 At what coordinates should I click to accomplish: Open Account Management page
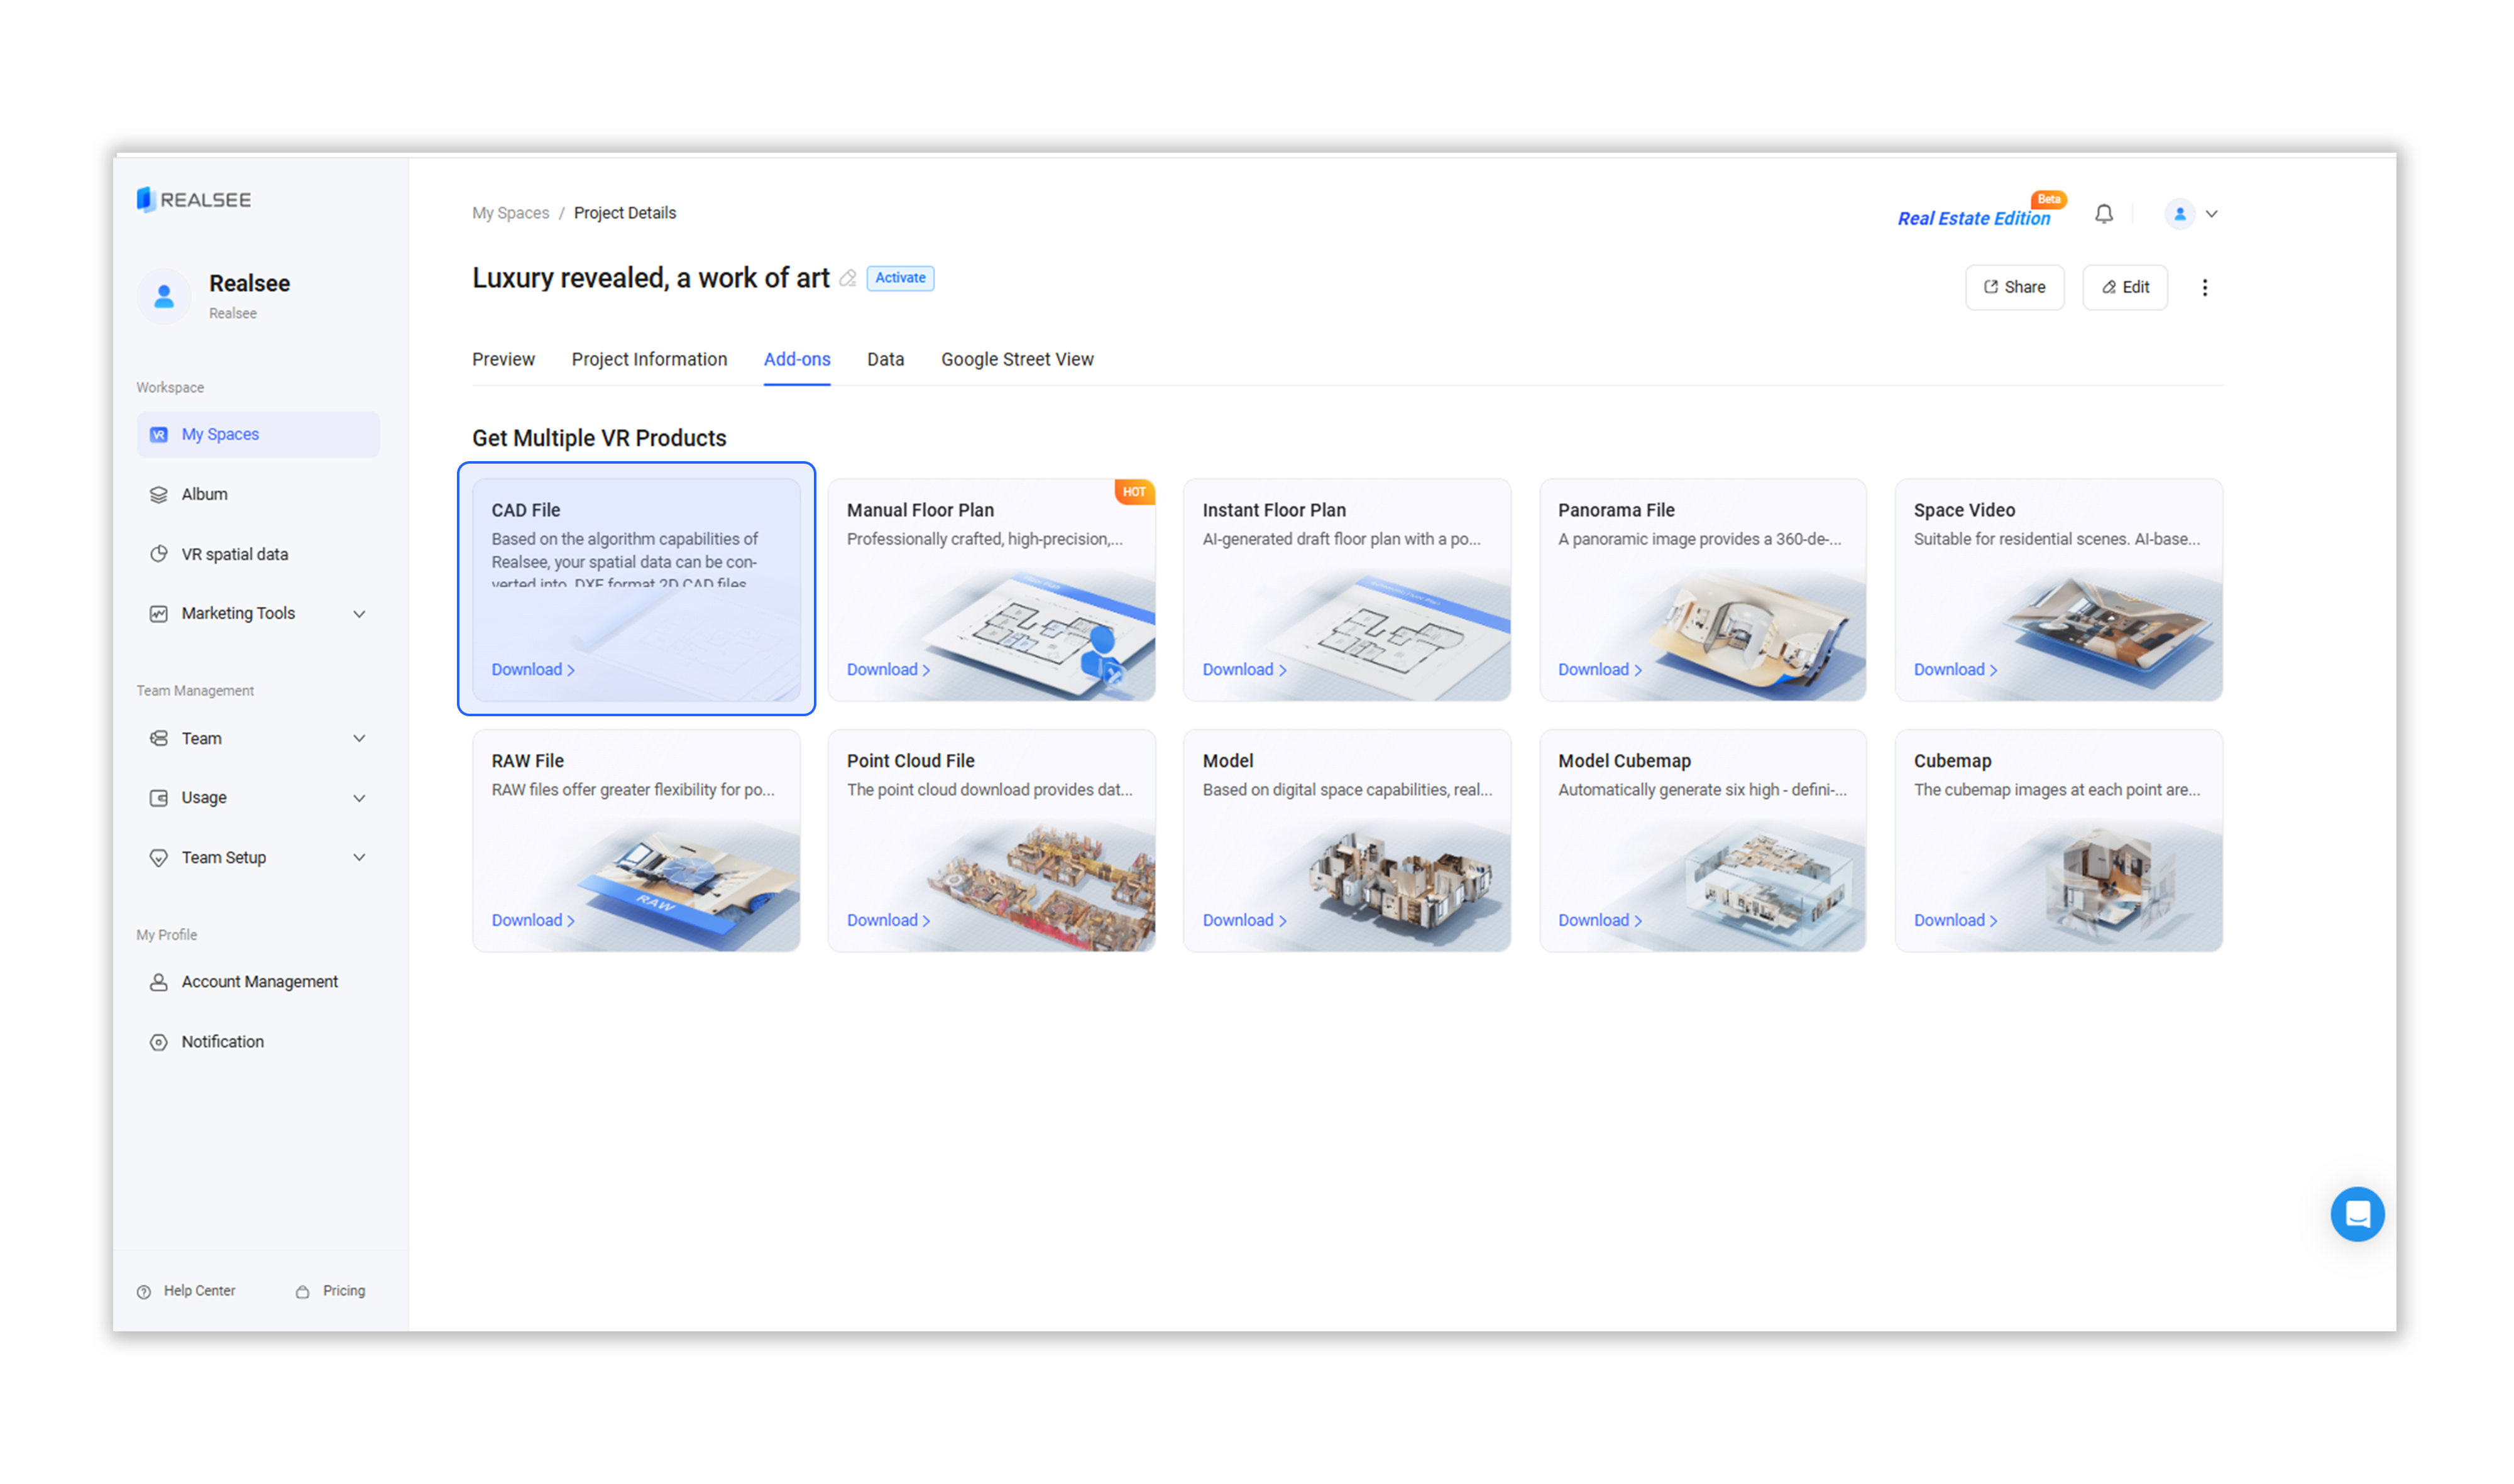pos(259,981)
